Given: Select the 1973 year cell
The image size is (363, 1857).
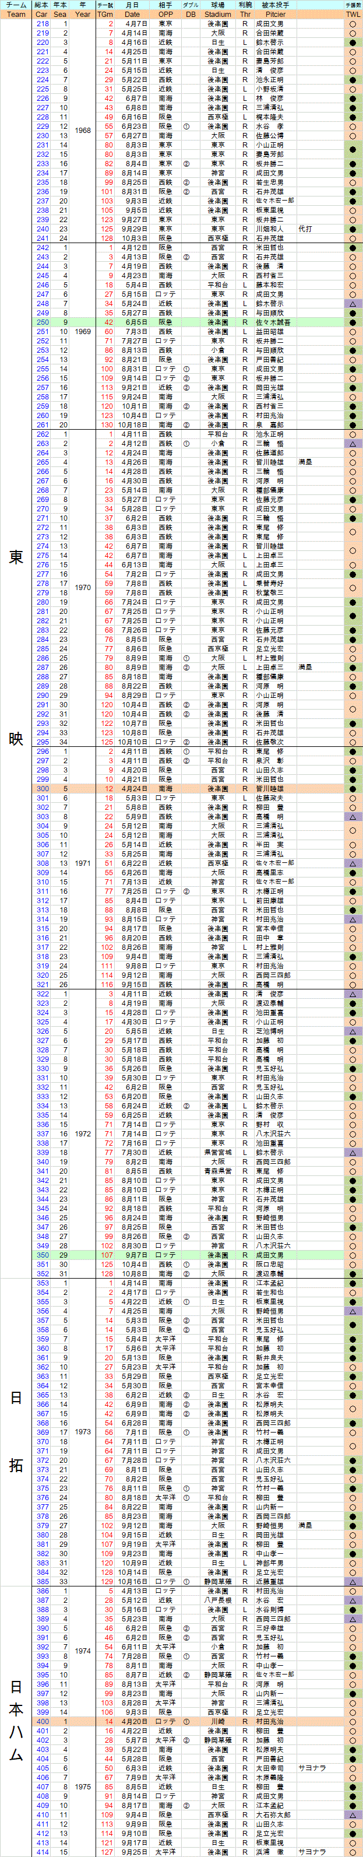Looking at the screenshot, I should point(83,1432).
